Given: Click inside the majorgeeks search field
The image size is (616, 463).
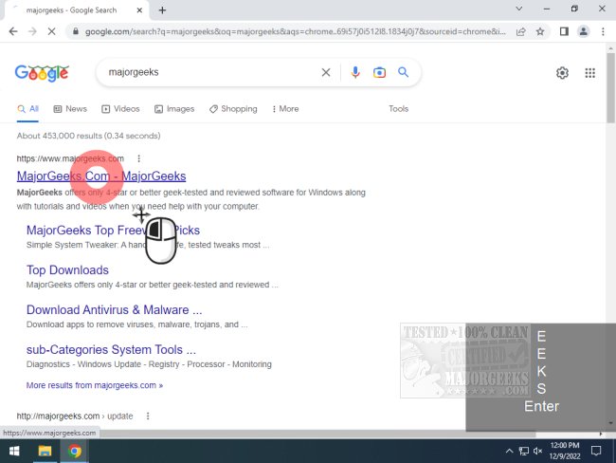Looking at the screenshot, I should [212, 72].
